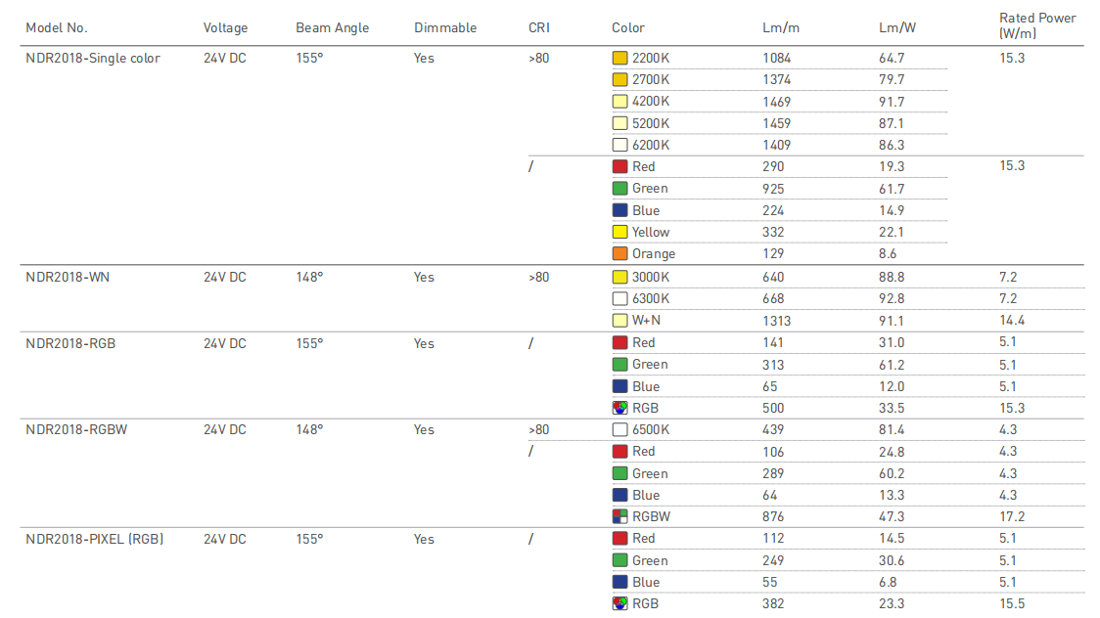Select the '19.3' Lm/W value
Screen dimensions: 1100x618
click(x=892, y=167)
